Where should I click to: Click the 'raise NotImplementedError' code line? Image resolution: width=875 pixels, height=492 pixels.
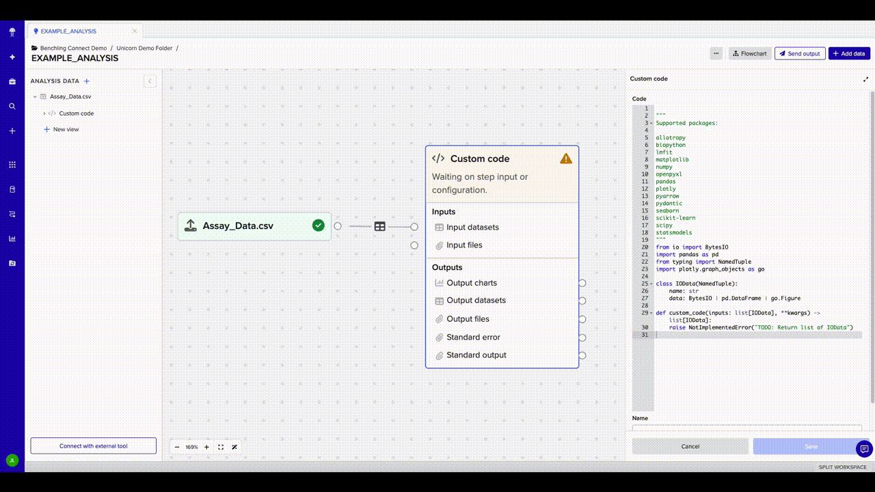click(x=761, y=327)
